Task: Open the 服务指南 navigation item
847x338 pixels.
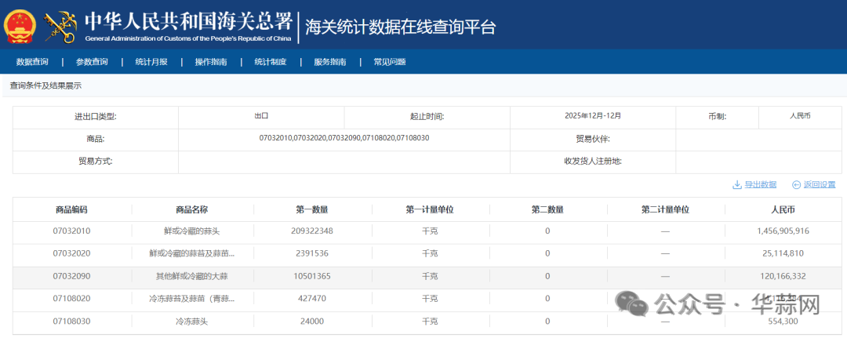Action: pyautogui.click(x=330, y=62)
